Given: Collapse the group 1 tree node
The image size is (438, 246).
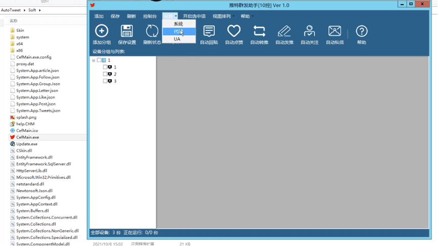Looking at the screenshot, I should 94,60.
